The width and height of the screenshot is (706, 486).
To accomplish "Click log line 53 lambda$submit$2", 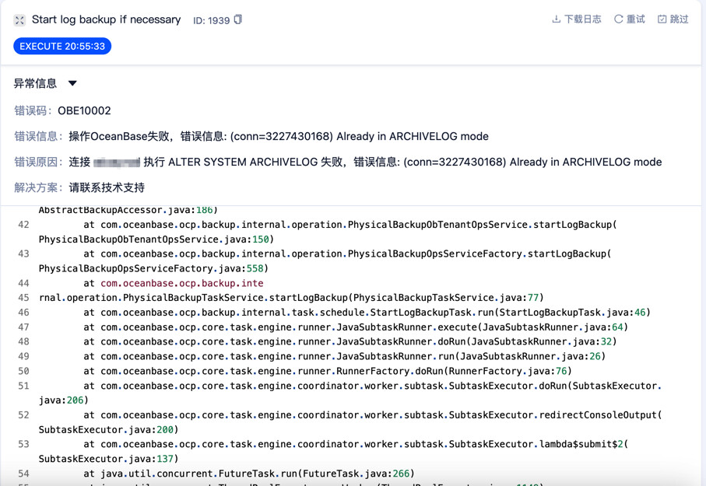I will point(333,451).
